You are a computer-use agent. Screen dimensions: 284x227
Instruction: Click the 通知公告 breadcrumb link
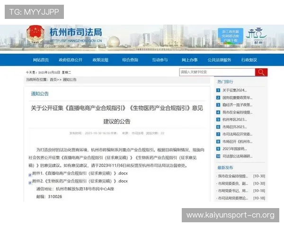[x=70, y=79]
